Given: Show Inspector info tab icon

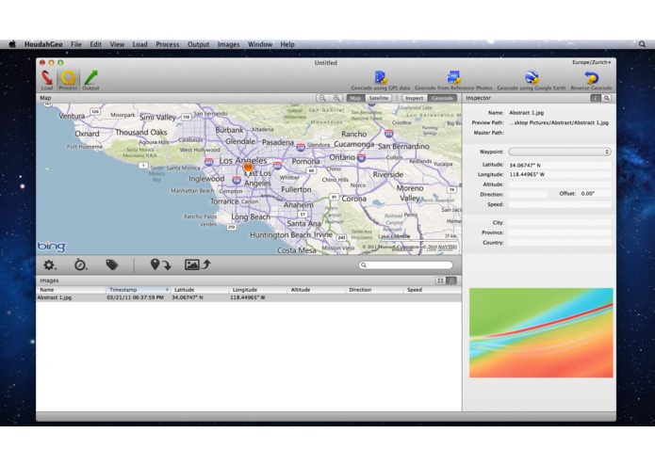Looking at the screenshot, I should point(595,98).
